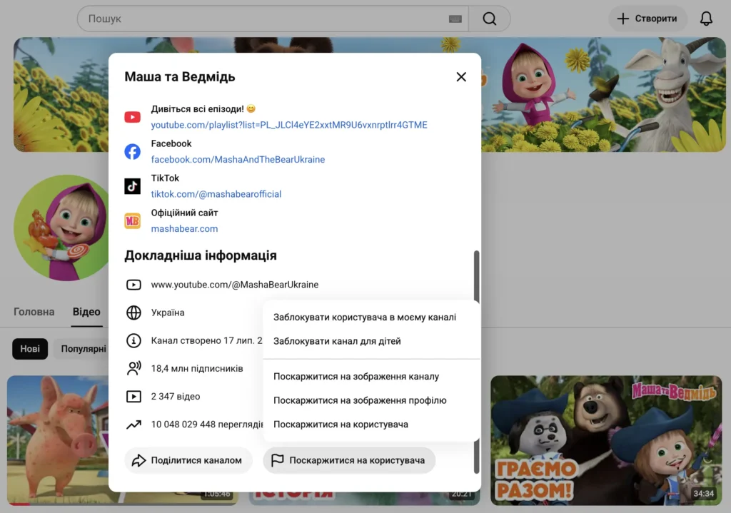Switch to the Відео tab
The image size is (731, 513).
pos(86,312)
